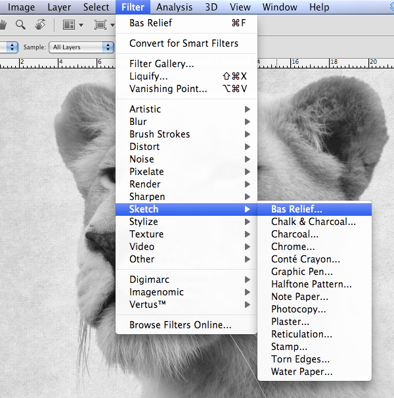Choose Water Paper... filter
394x398 pixels.
[315, 372]
